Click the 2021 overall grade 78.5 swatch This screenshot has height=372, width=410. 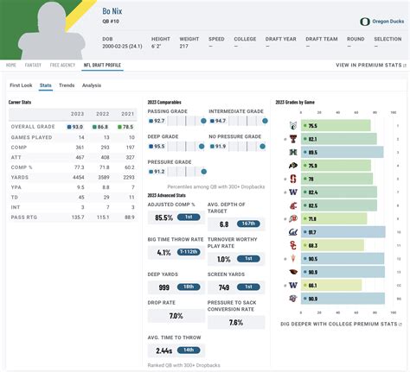pos(119,127)
